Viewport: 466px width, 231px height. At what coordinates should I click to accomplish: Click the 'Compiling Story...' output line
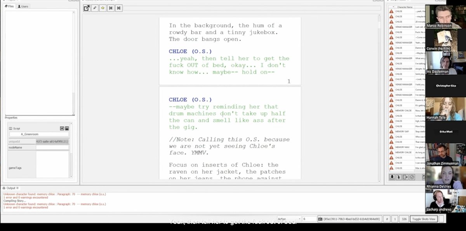[14, 201]
